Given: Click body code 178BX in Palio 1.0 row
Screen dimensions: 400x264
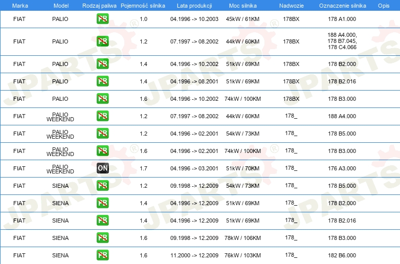Looking at the screenshot, I should click(291, 19).
